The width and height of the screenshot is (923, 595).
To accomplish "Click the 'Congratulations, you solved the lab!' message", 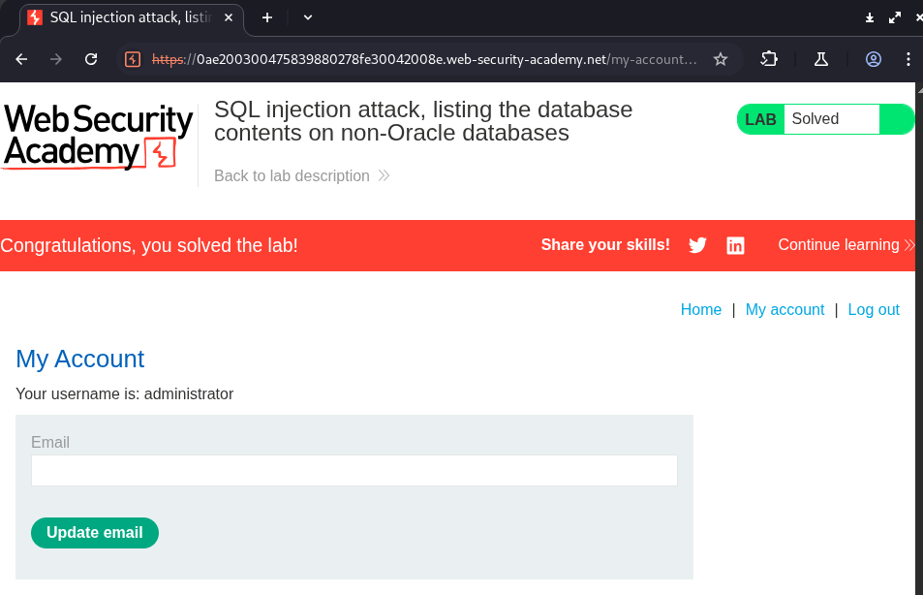I will [x=149, y=245].
